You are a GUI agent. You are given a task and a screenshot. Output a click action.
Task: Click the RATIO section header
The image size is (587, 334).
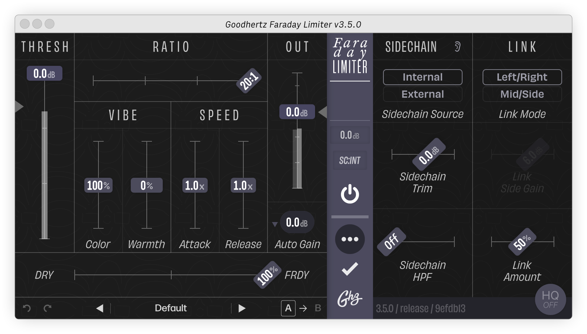coord(171,47)
